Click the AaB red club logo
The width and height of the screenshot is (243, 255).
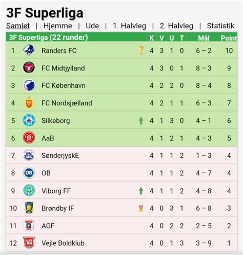pos(29,138)
